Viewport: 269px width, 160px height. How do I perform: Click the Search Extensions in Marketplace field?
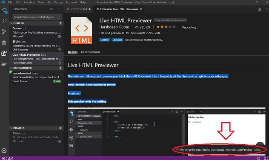37,17
